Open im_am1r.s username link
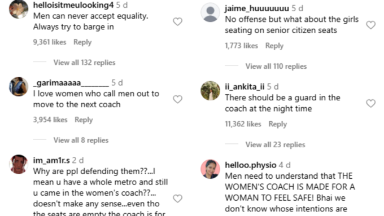Viewport: 384px width, 216px height. coord(51,161)
